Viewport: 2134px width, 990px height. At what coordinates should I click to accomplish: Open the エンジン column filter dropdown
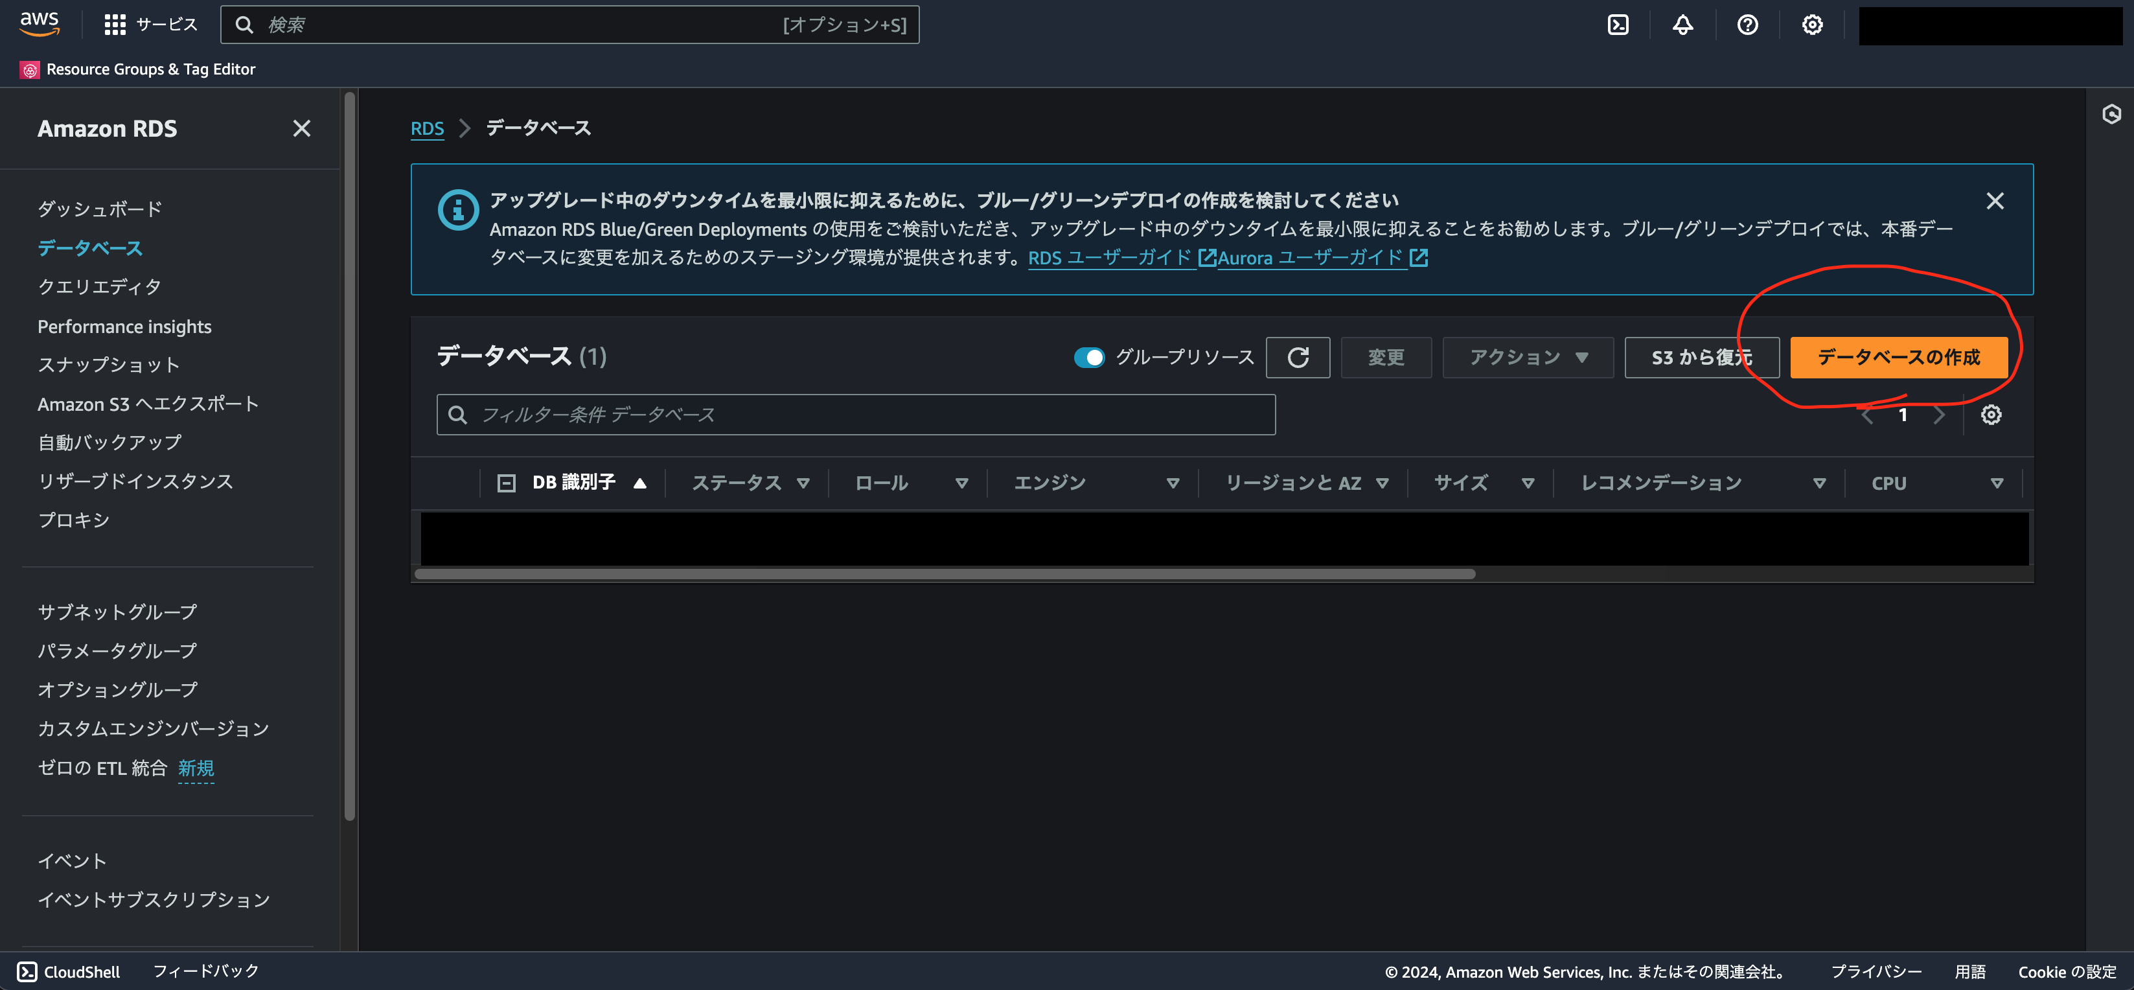pyautogui.click(x=1173, y=482)
